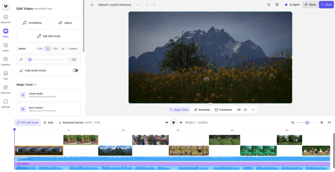The image size is (335, 172).
Task: Click Download Section
Action: point(71,122)
